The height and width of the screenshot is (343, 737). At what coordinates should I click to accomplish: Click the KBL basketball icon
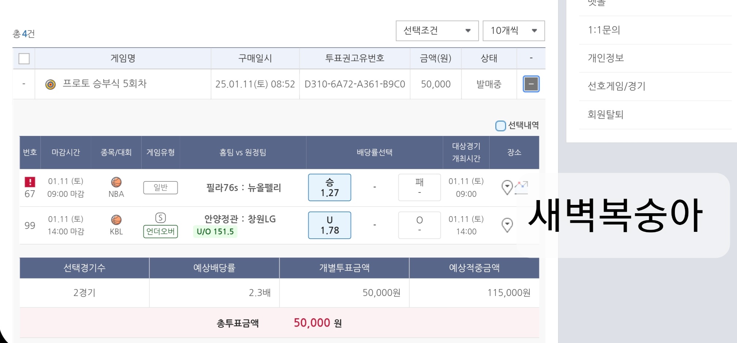(x=116, y=220)
